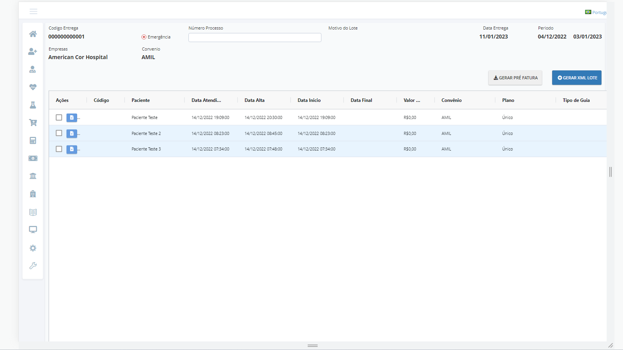Open the laboratory flask sidebar icon
Screen dimensions: 623x350
point(33,105)
